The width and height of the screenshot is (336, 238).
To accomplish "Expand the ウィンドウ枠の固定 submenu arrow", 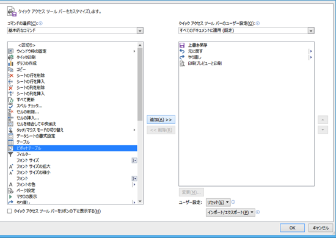I will [x=134, y=51].
